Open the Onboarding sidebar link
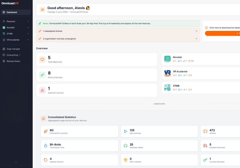Screen dimensions: 240x168 tap(16, 55)
